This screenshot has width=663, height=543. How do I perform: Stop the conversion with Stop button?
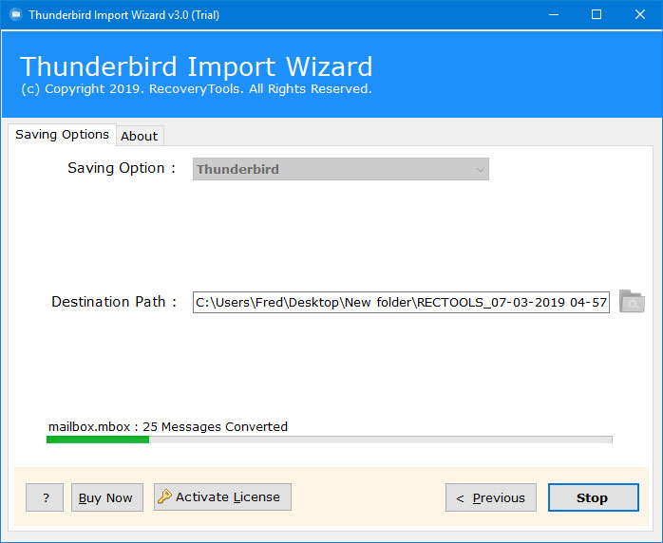(x=594, y=497)
